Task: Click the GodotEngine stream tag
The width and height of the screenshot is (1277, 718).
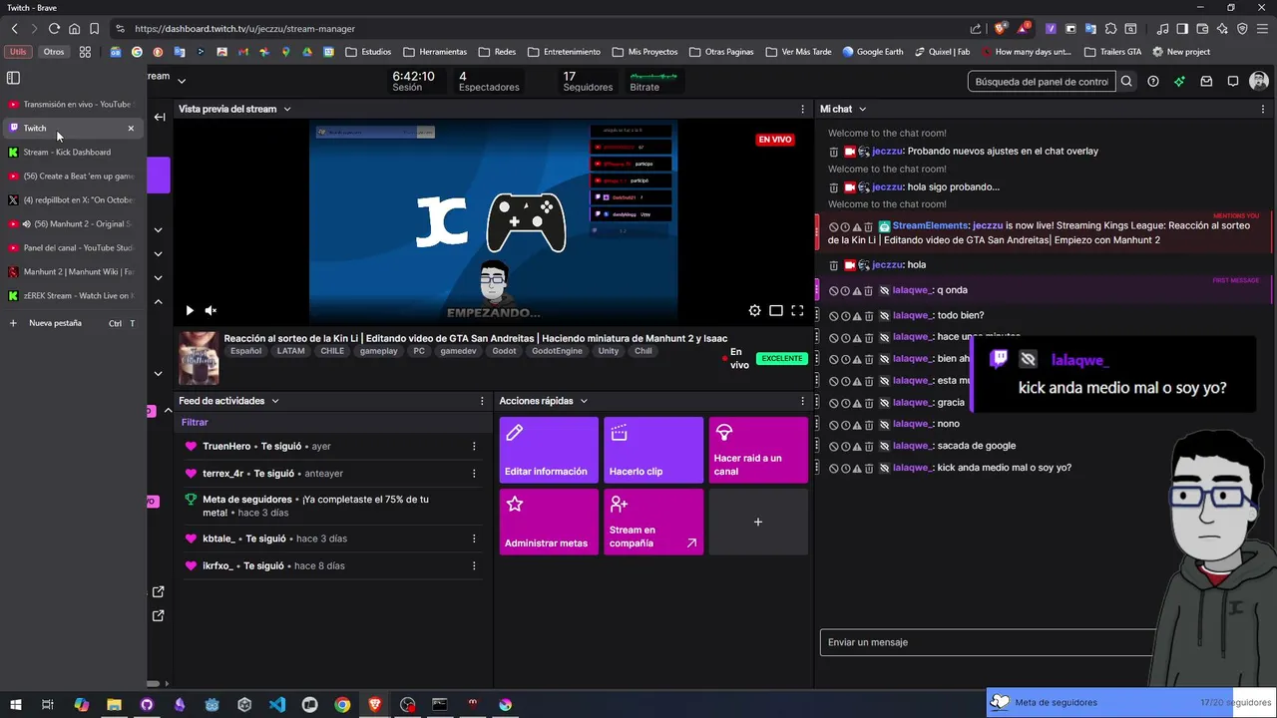Action: [557, 351]
